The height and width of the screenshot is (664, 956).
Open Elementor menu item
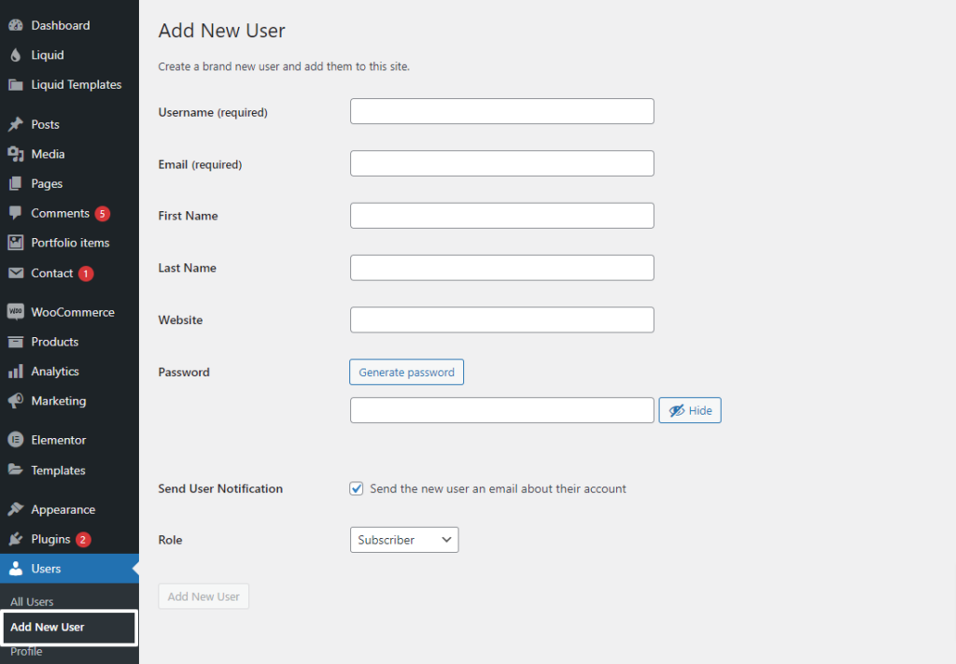pos(69,440)
